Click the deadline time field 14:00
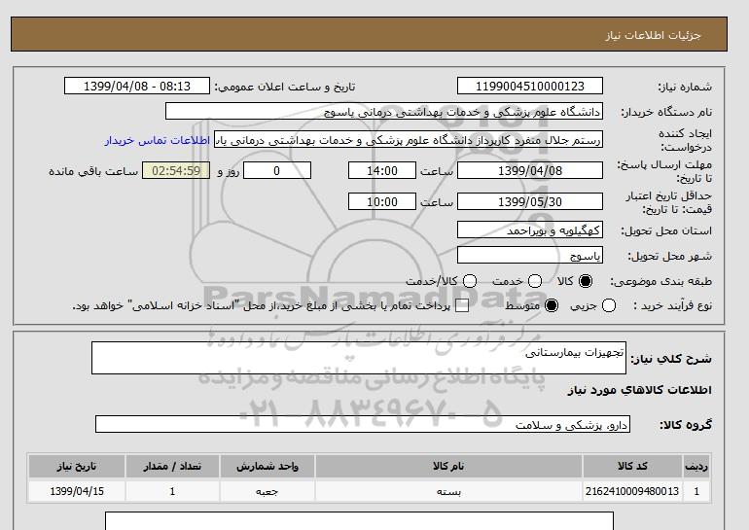749x530 pixels. click(382, 170)
